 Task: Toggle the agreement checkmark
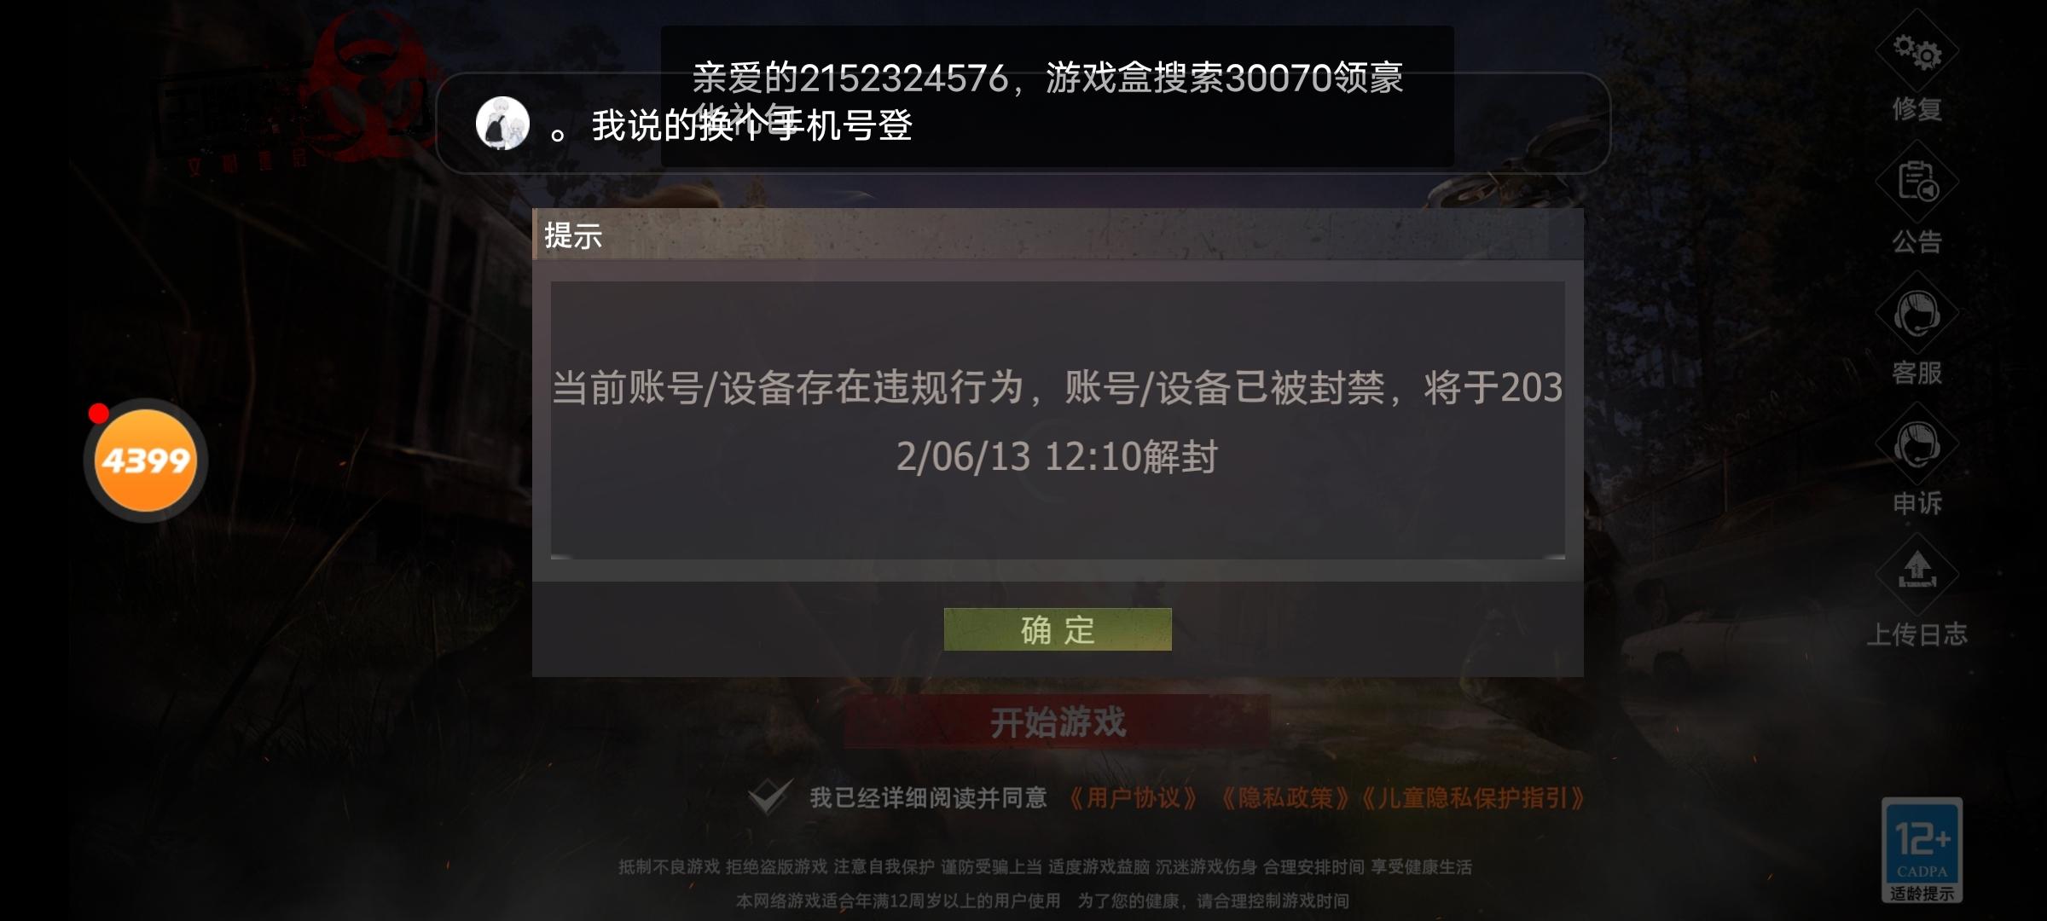point(769,796)
